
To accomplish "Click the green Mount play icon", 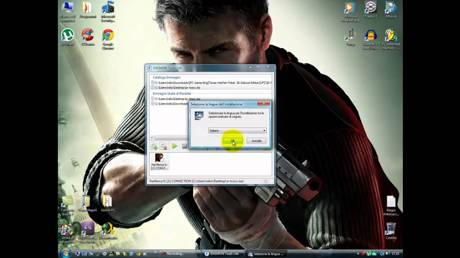I will (x=175, y=146).
